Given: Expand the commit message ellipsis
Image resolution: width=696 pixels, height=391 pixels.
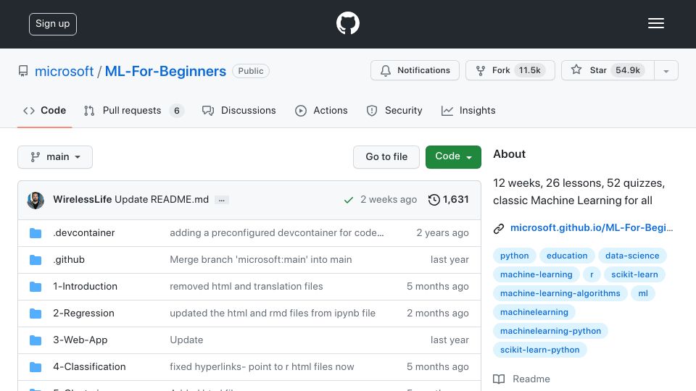Looking at the screenshot, I should (222, 200).
